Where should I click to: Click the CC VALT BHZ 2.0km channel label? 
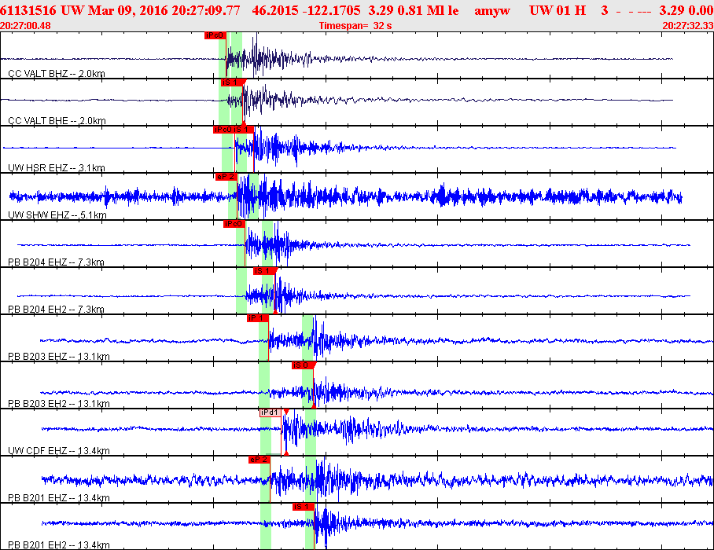56,73
